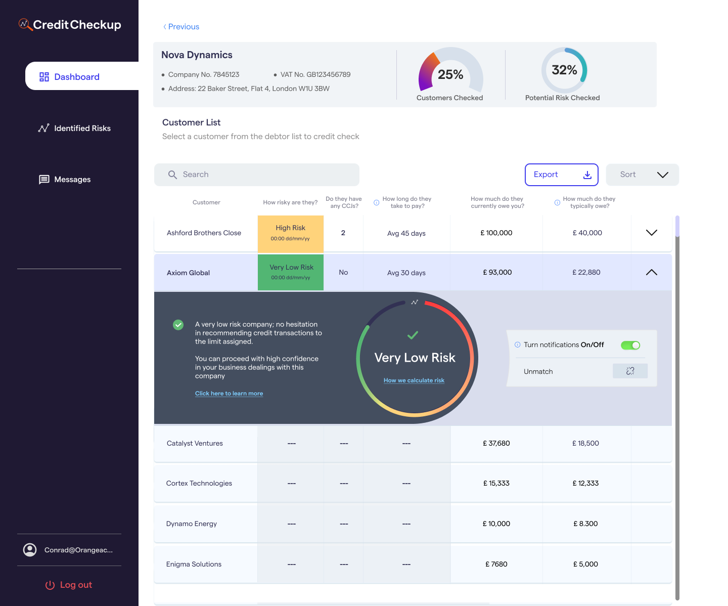Click the Export button
Image resolution: width=728 pixels, height=606 pixels.
pos(561,175)
